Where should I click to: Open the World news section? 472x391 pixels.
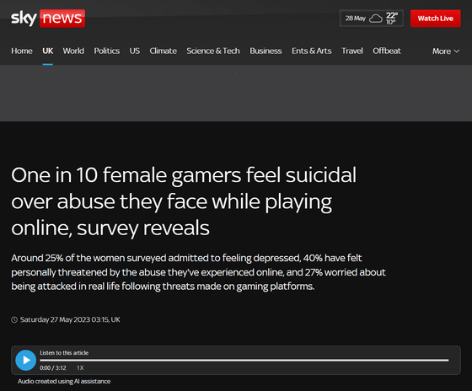click(x=73, y=51)
